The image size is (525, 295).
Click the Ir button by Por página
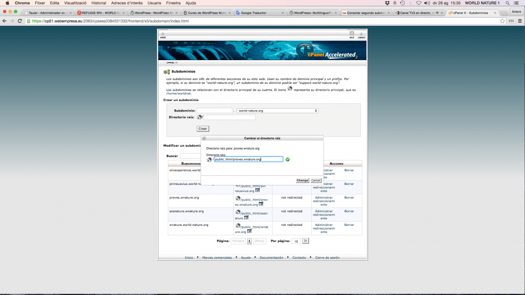pos(305,241)
